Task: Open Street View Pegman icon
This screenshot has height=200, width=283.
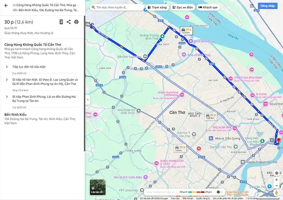Action: click(x=276, y=192)
